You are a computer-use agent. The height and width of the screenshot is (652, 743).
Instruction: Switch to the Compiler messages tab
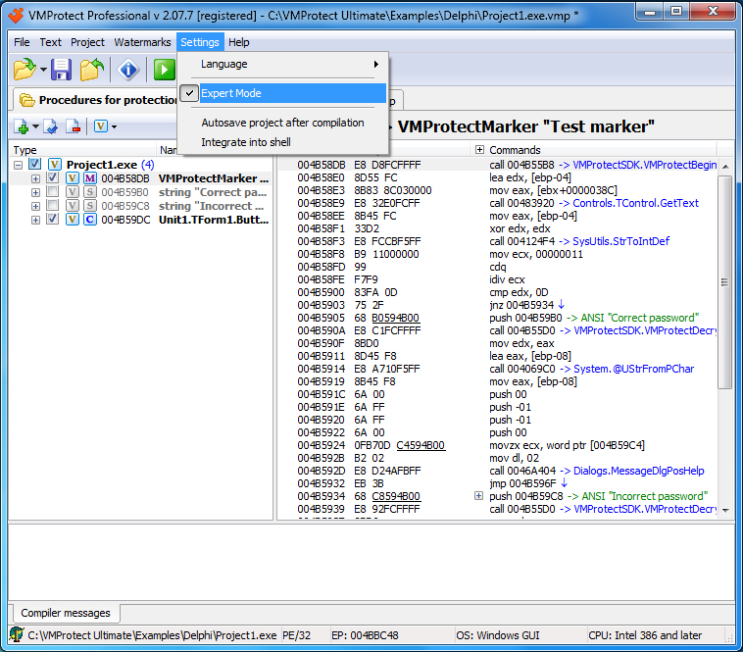tap(66, 613)
